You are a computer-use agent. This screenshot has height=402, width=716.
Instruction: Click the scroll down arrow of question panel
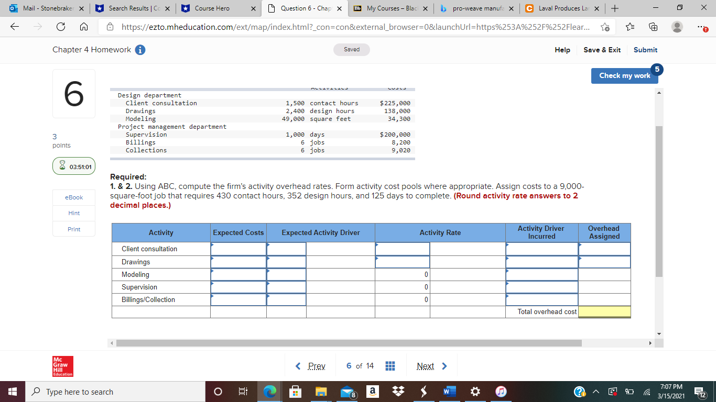coord(659,333)
